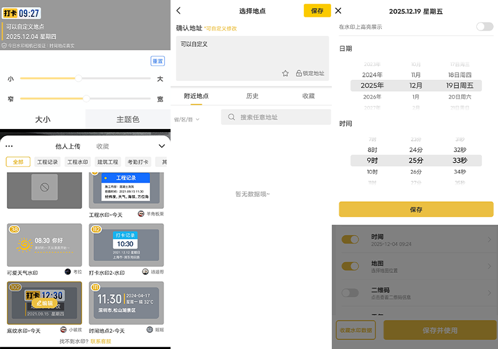Pick 8时 in the hour wheel

tap(372, 150)
